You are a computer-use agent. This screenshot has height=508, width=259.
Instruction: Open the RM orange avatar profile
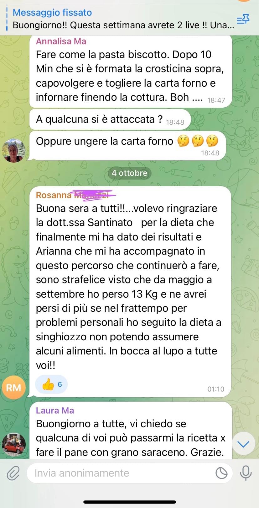point(14,387)
